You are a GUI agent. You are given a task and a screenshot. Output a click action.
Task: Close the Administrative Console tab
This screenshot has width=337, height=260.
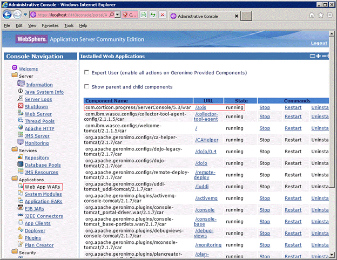point(237,16)
